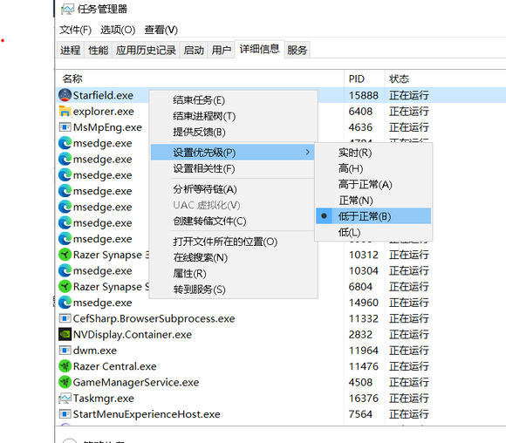Click PID value 7564
The image size is (506, 443).
(x=360, y=414)
